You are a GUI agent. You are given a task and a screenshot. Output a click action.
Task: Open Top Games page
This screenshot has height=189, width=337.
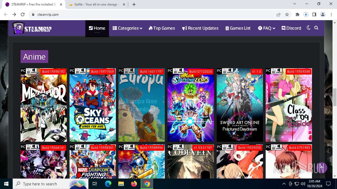coord(162,28)
